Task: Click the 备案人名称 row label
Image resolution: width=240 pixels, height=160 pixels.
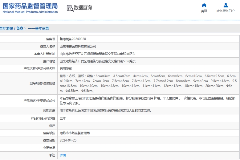Action: (47, 46)
